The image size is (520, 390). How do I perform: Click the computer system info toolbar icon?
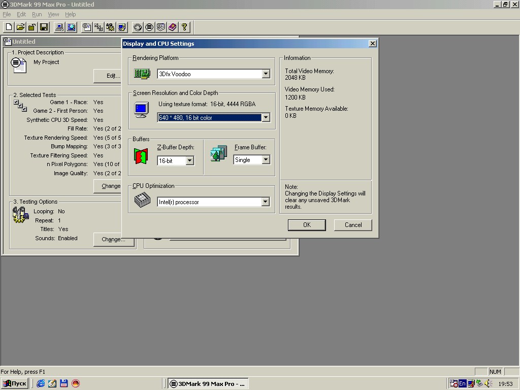(60, 27)
